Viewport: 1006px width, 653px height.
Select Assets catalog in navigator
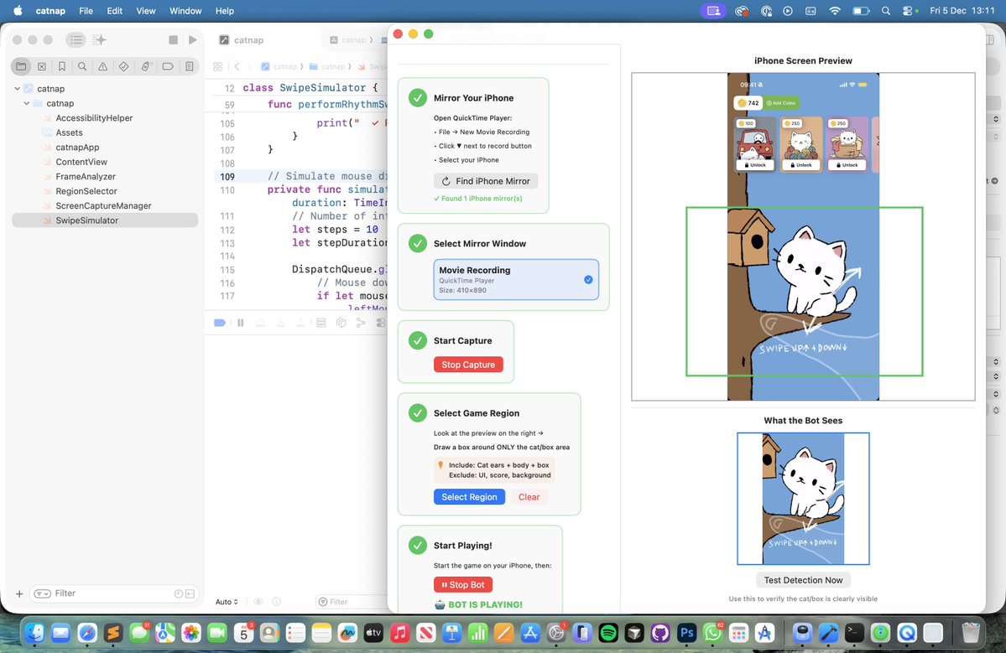[69, 132]
